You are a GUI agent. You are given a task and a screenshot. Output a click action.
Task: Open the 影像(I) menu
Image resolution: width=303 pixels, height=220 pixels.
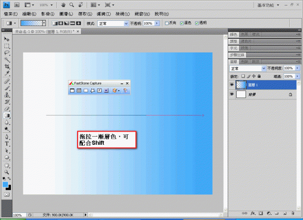coord(48,14)
